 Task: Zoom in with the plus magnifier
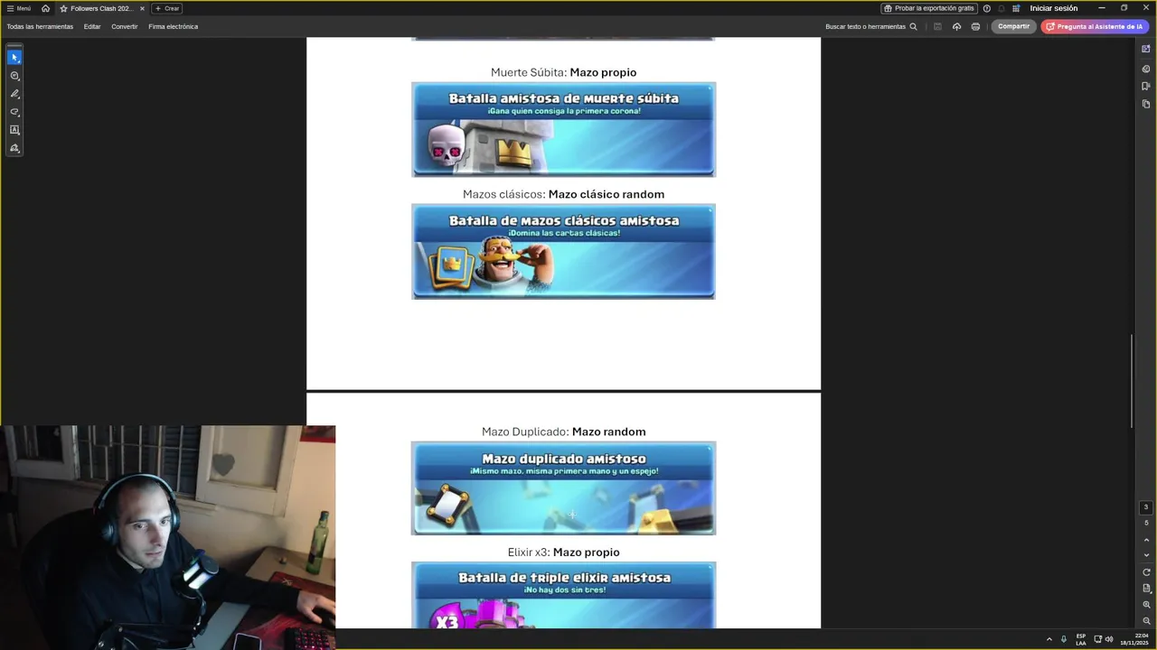coord(1146,605)
